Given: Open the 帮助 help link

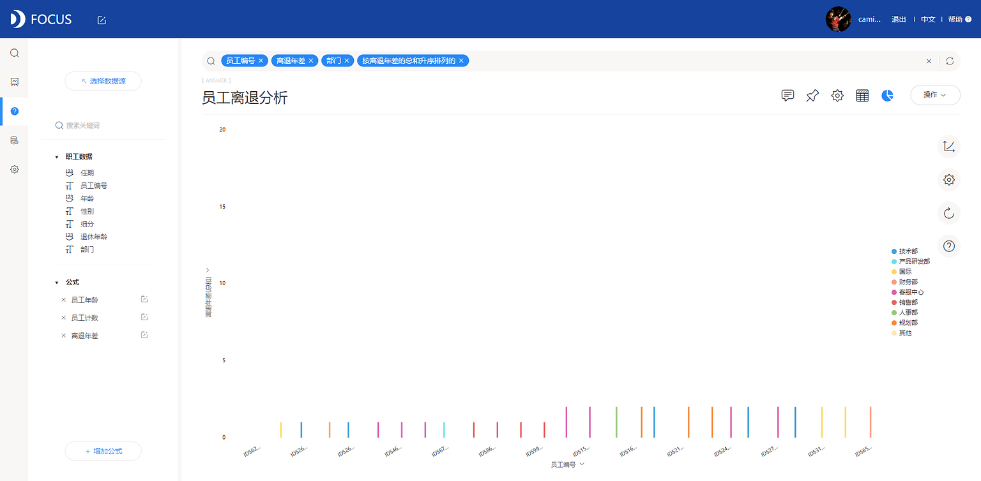Looking at the screenshot, I should pyautogui.click(x=959, y=19).
